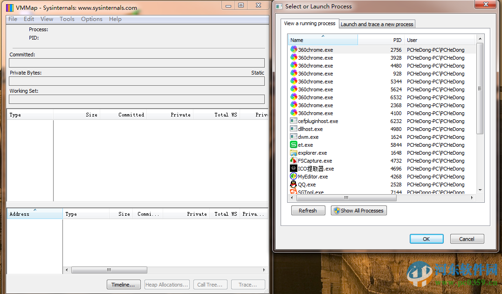Click the 360chrome icon for PID 5344
The width and height of the screenshot is (502, 294).
294,81
